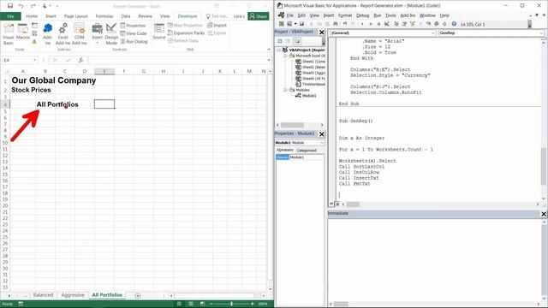Click the Record Macro icon
Screen dimensions: 548x308
[x=34, y=26]
